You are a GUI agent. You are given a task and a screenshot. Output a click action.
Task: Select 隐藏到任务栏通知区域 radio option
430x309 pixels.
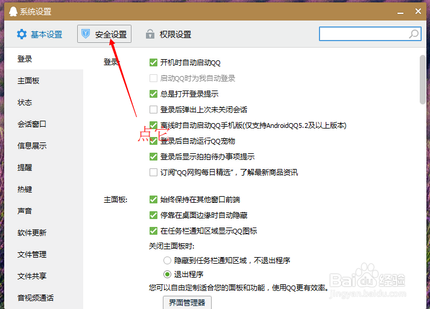pyautogui.click(x=167, y=260)
